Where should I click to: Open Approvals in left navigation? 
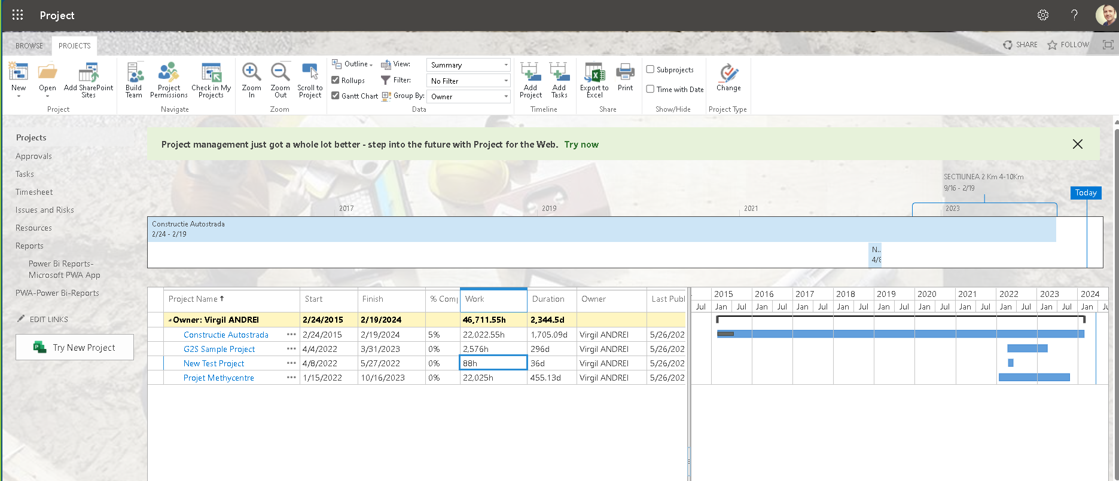click(x=33, y=156)
